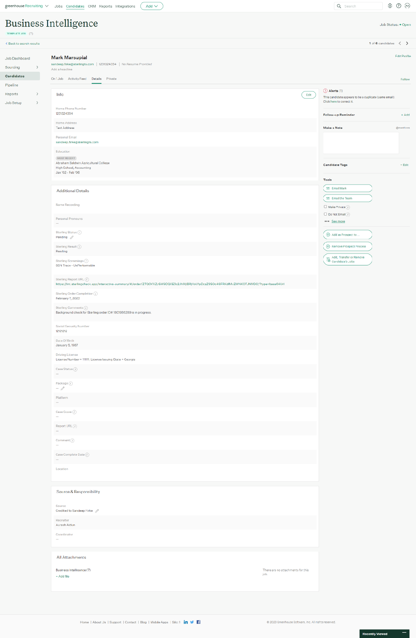Image resolution: width=416 pixels, height=638 pixels.
Task: Open the user account avatar icon
Action: (407, 6)
